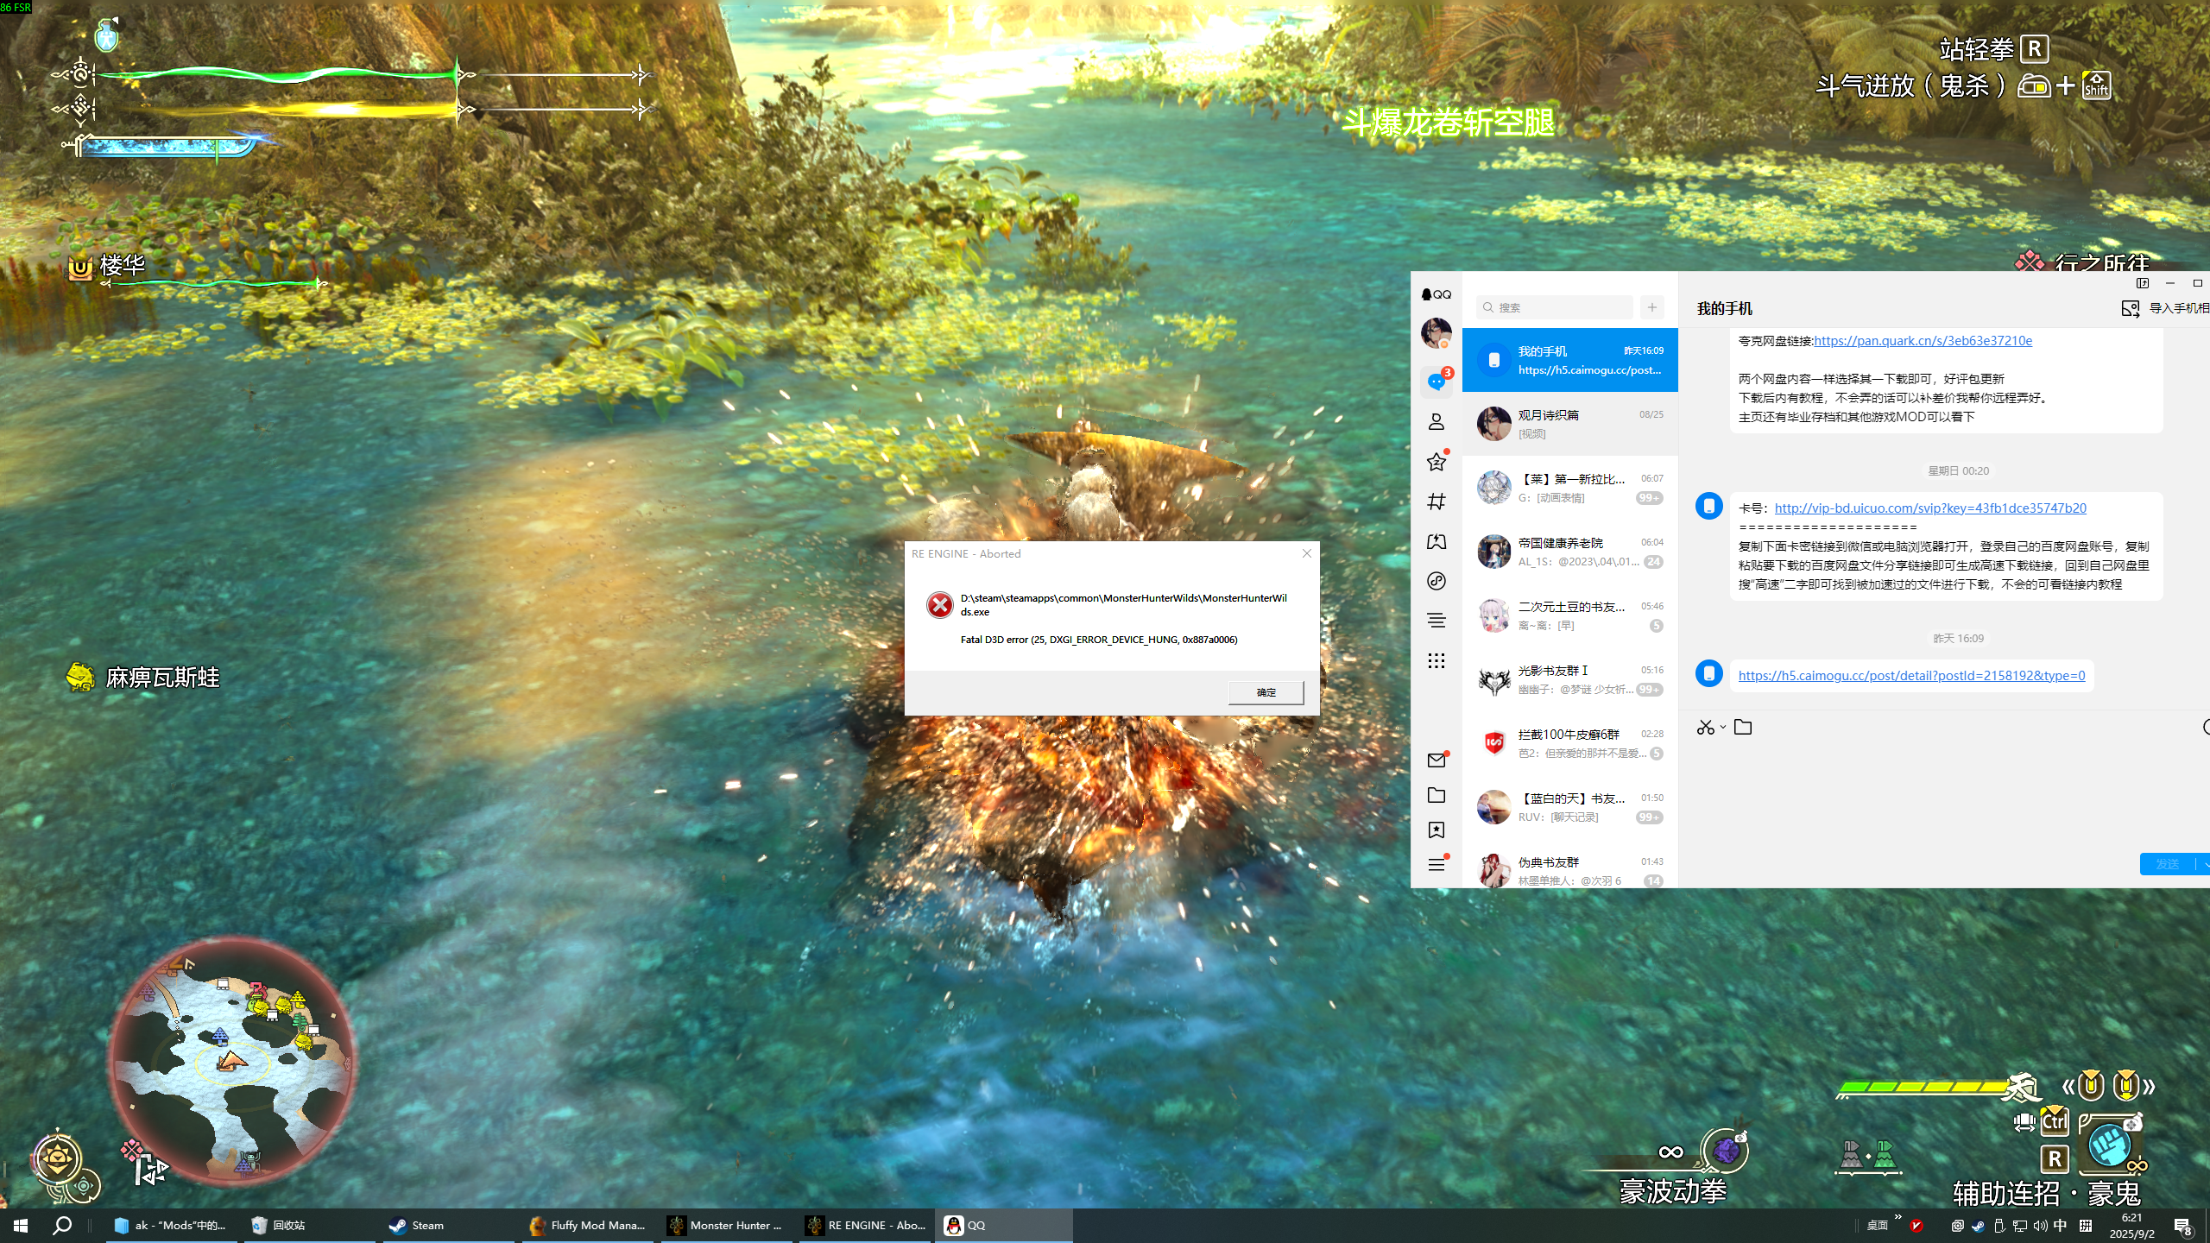The image size is (2210, 1243).
Task: Open the 帝国健康养老院 group chat
Action: coord(1570,552)
